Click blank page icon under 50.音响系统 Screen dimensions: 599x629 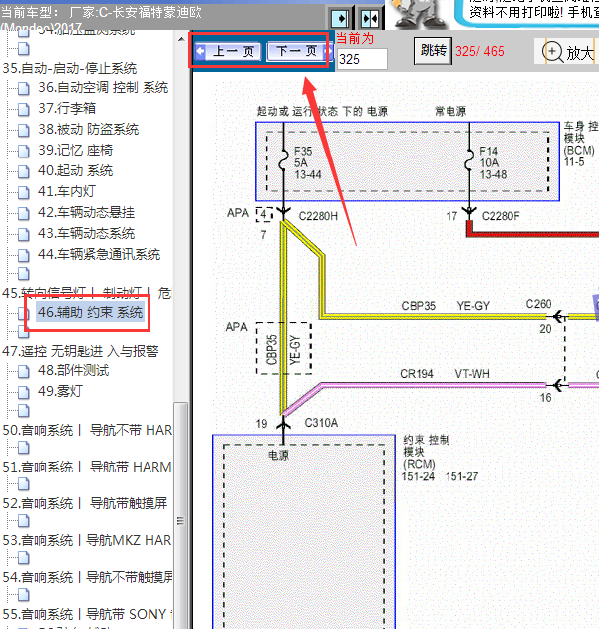24,447
